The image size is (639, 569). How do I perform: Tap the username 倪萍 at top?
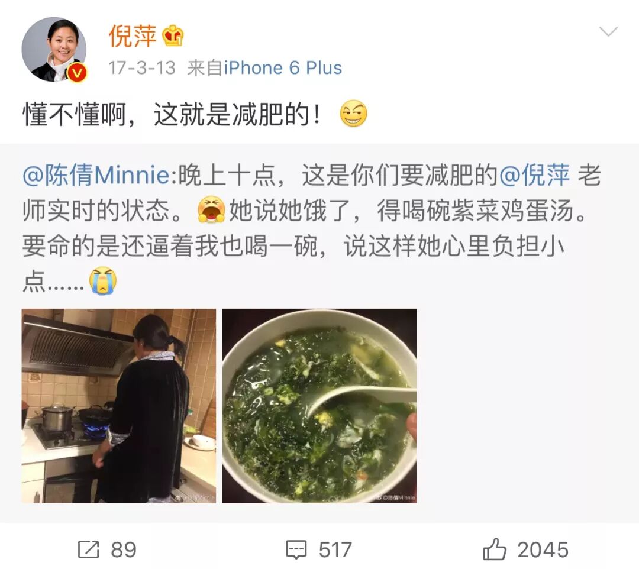[133, 36]
